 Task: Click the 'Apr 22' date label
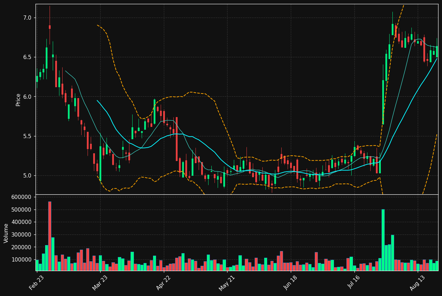point(164,282)
